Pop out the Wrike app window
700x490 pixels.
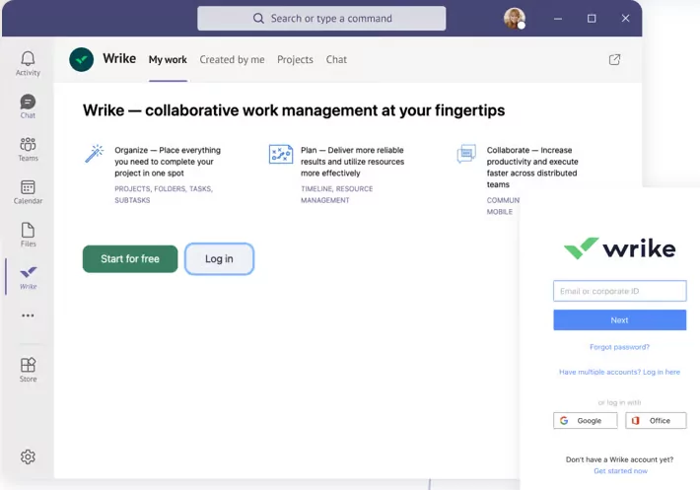pos(614,59)
